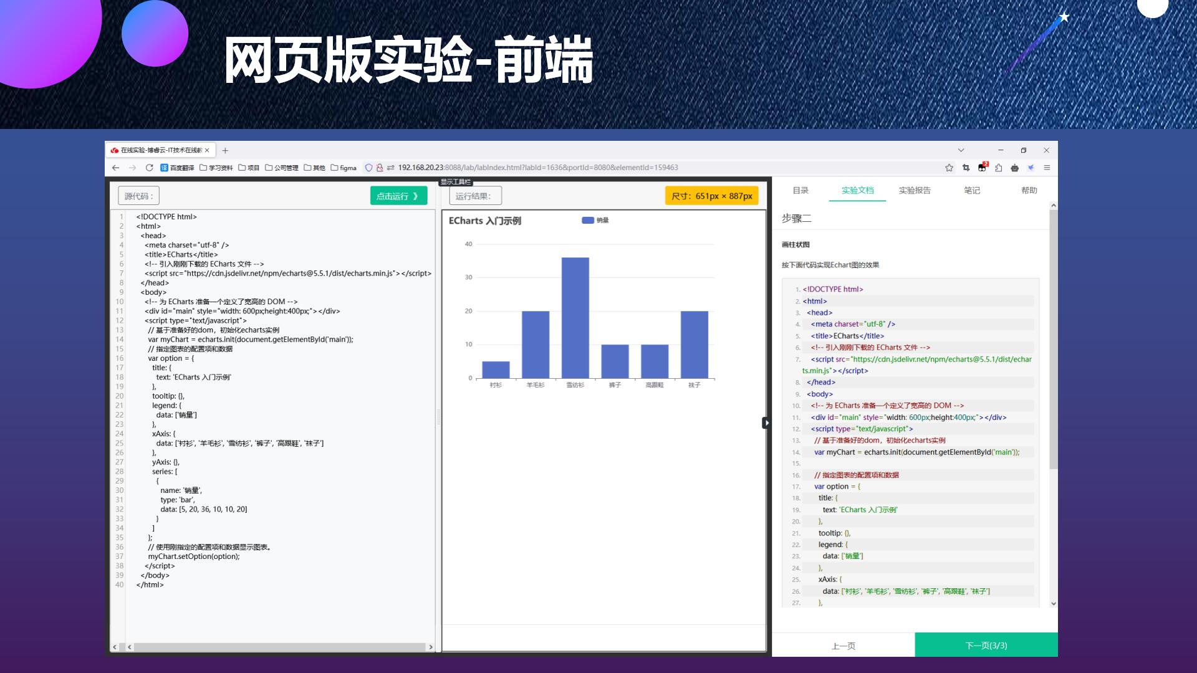This screenshot has width=1197, height=673.
Task: Click "myChart.setOption(option);" in the editor
Action: [x=194, y=556]
